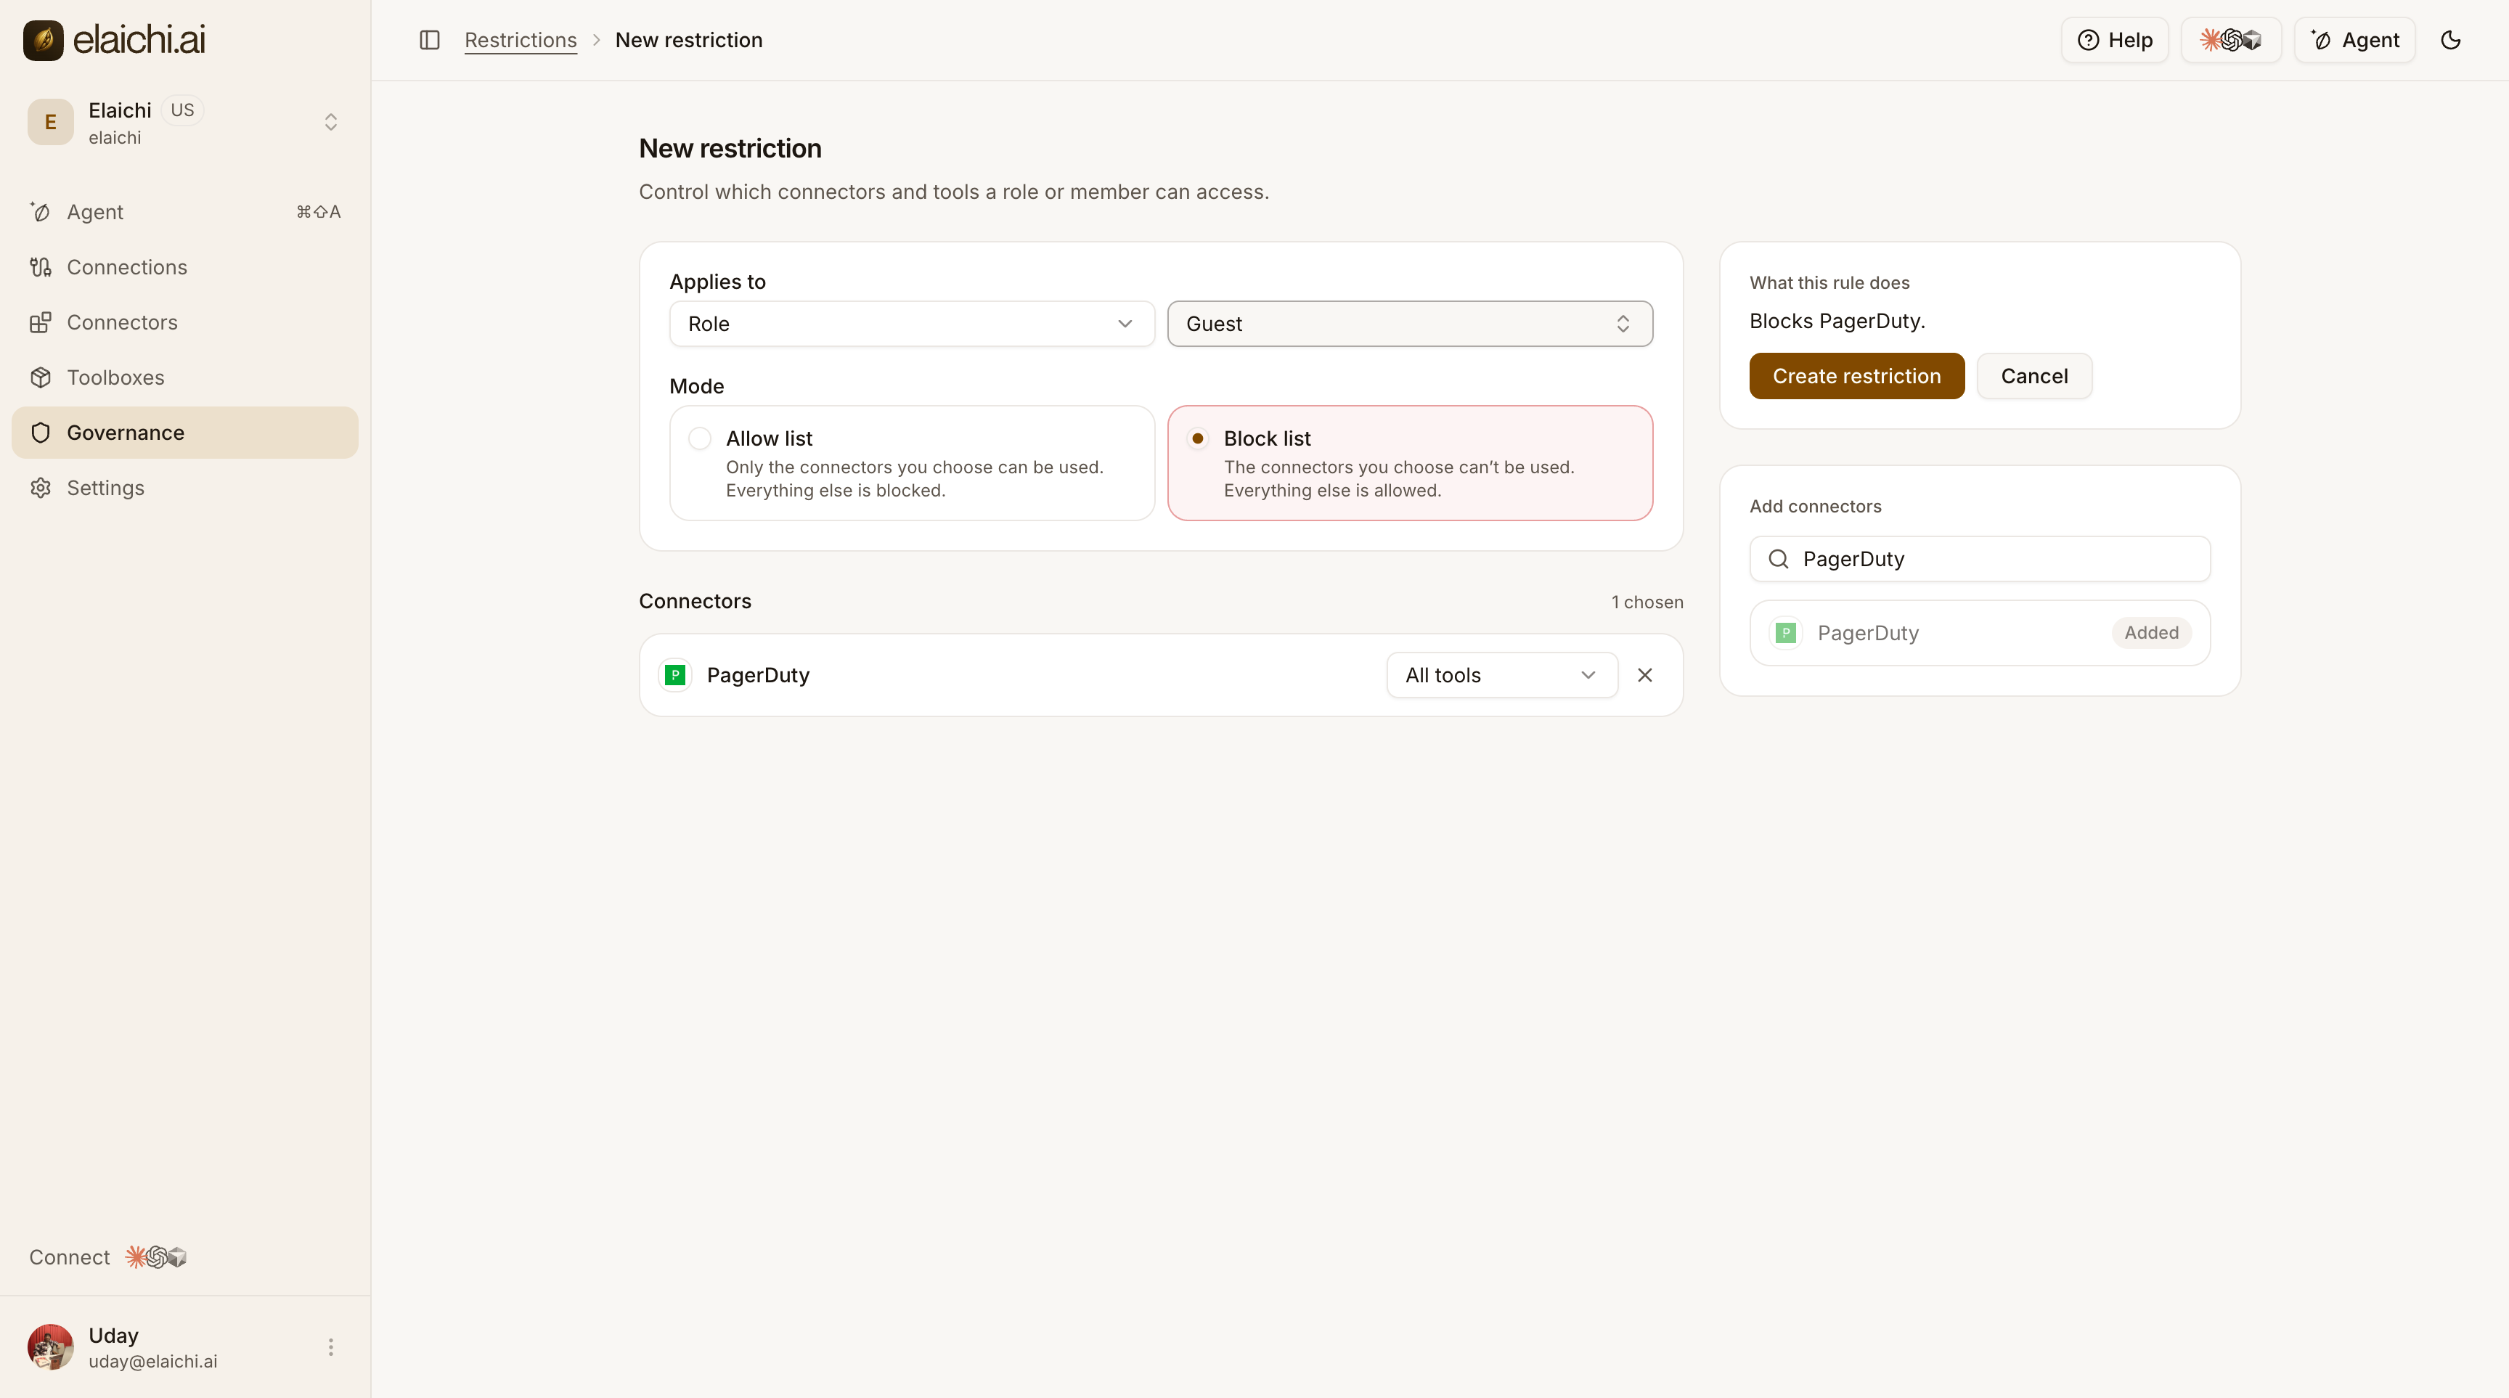Open Agent in the sidebar
This screenshot has height=1398, width=2509.
(x=185, y=212)
